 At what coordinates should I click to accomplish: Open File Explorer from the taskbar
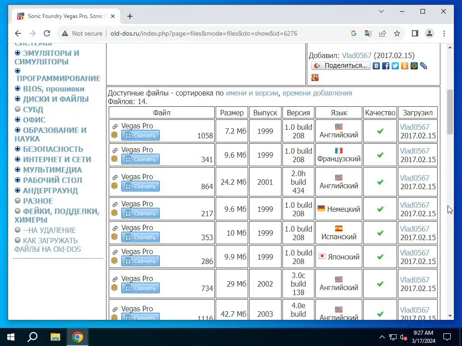pos(55,337)
